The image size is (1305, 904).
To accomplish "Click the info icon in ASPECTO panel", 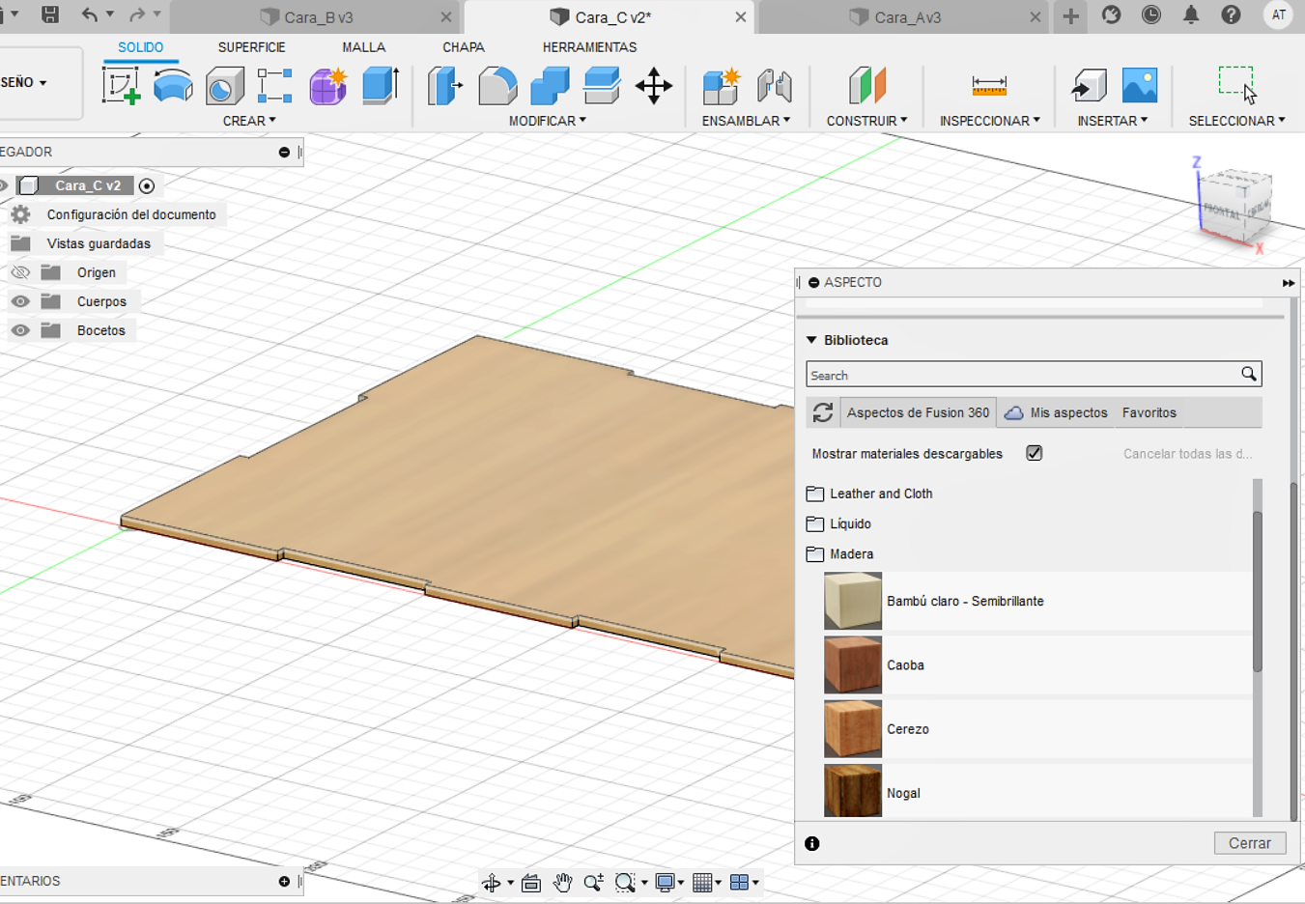I will pos(812,843).
